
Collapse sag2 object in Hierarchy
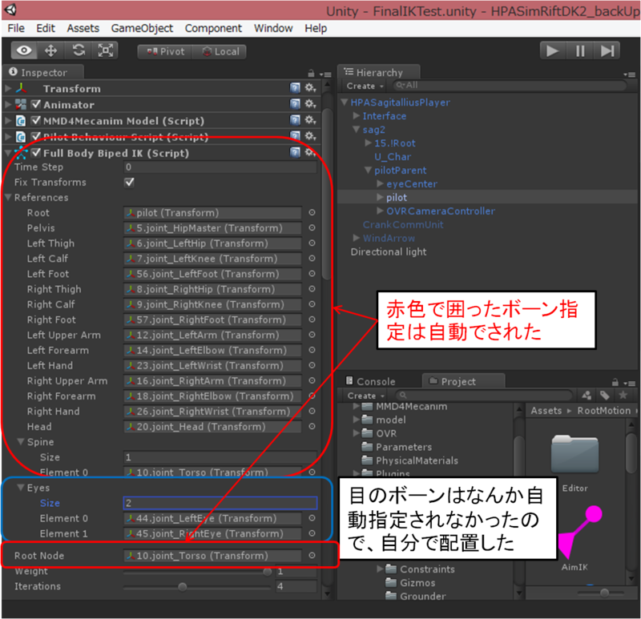[x=357, y=130]
